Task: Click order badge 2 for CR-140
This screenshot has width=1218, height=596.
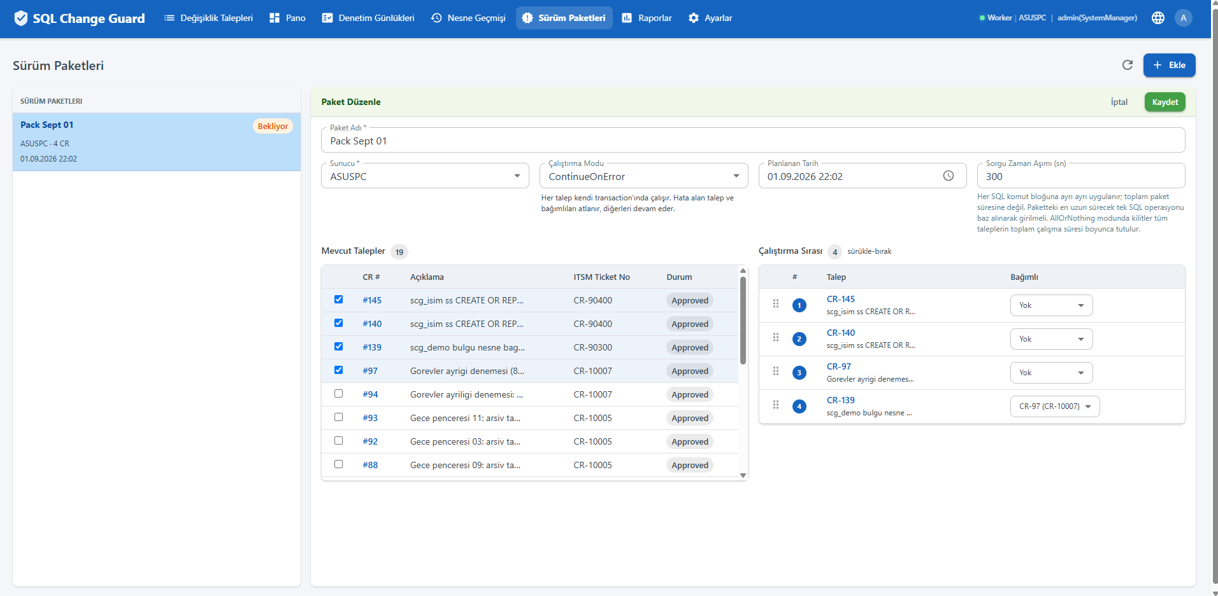Action: tap(799, 339)
